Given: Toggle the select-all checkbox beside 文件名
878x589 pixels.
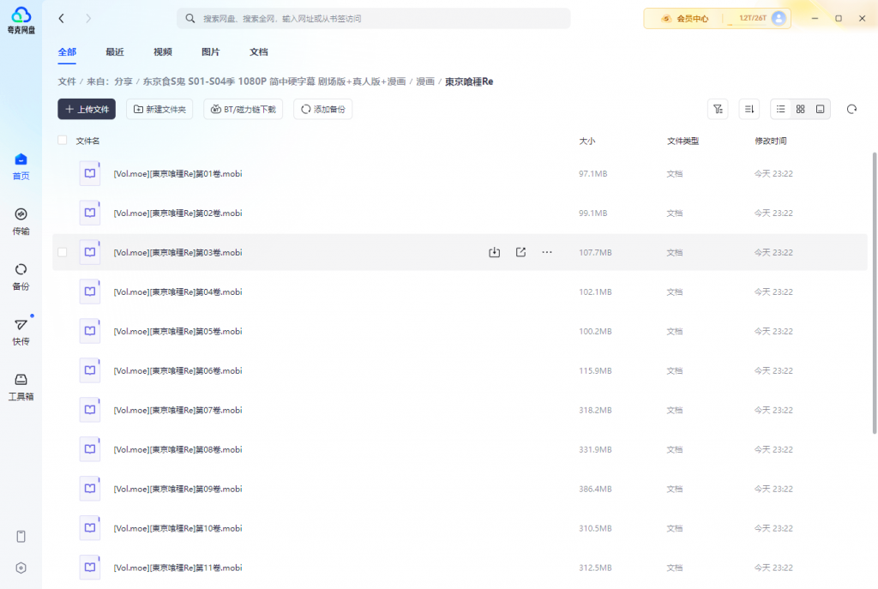Looking at the screenshot, I should (x=62, y=140).
